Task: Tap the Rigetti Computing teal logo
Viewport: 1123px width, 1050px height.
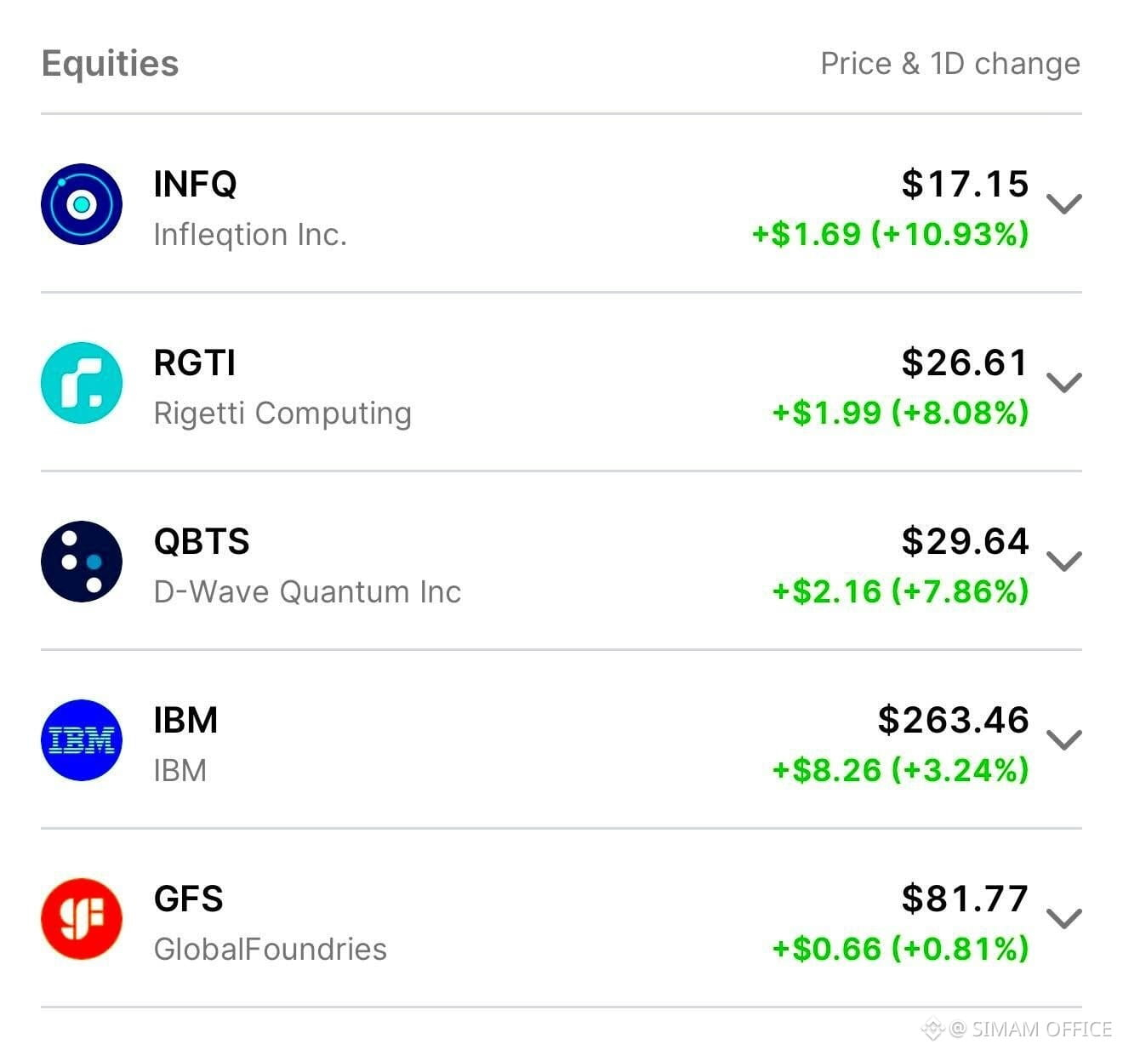Action: (x=82, y=383)
